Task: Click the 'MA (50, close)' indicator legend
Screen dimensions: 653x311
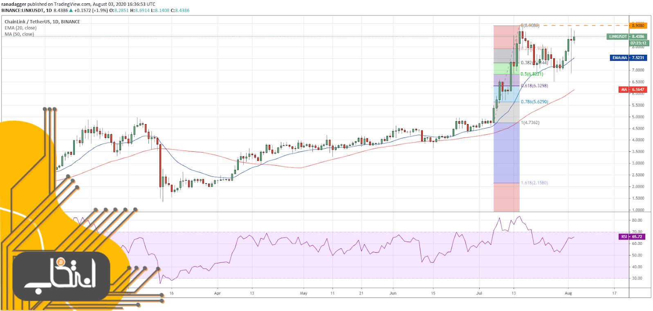Action: coord(19,34)
